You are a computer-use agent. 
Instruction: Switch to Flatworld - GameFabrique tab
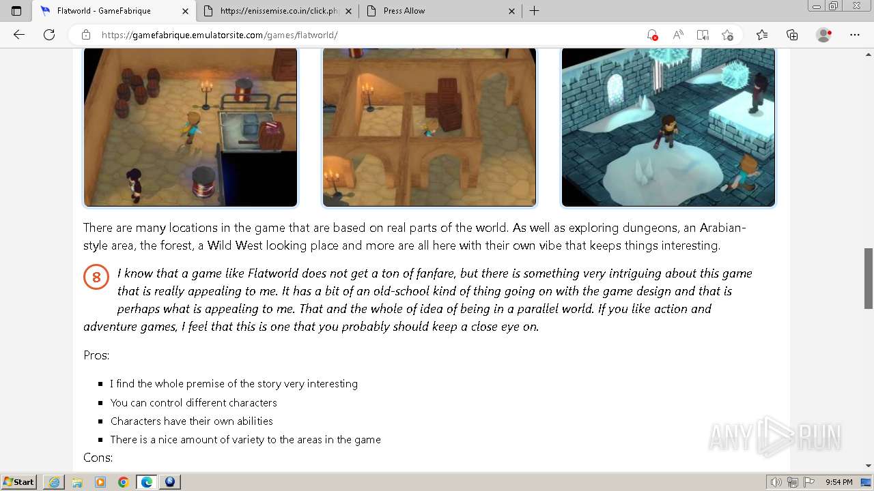click(x=113, y=11)
